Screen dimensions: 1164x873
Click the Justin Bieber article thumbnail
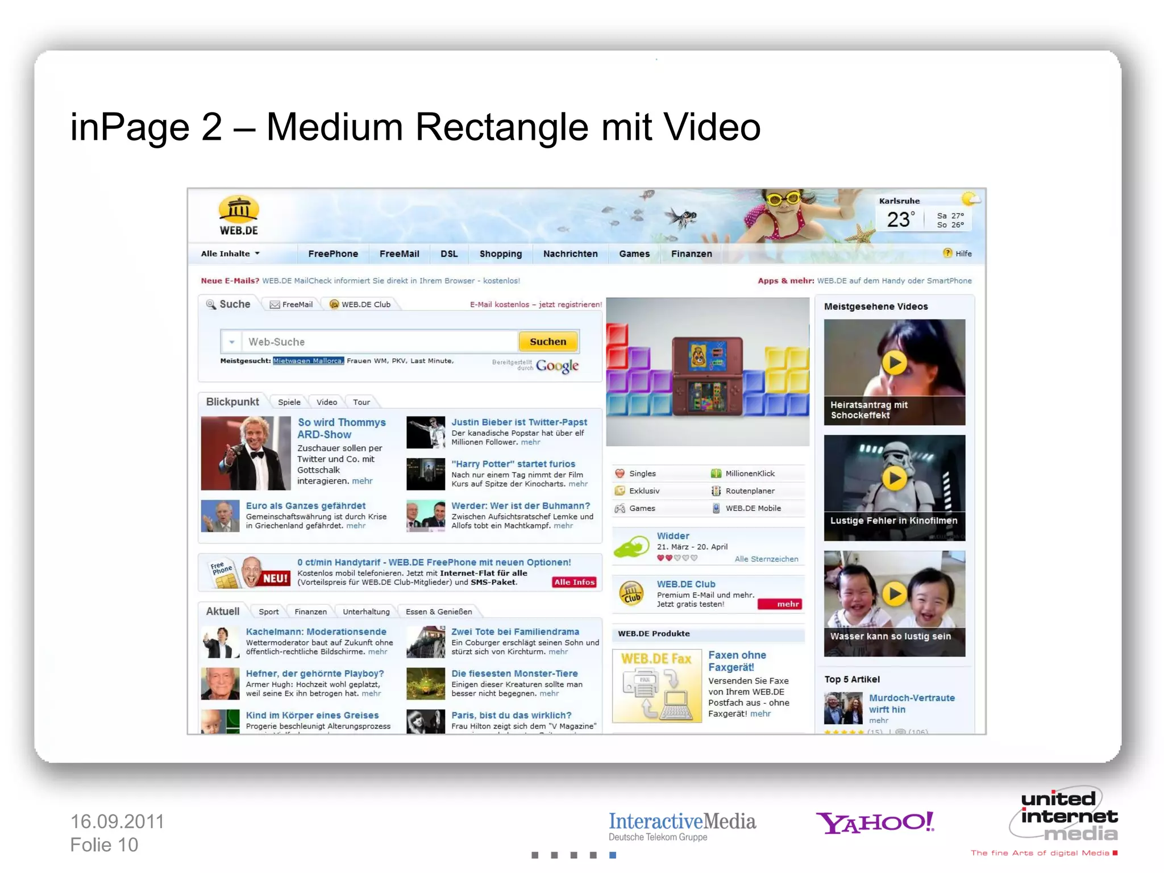tap(425, 433)
